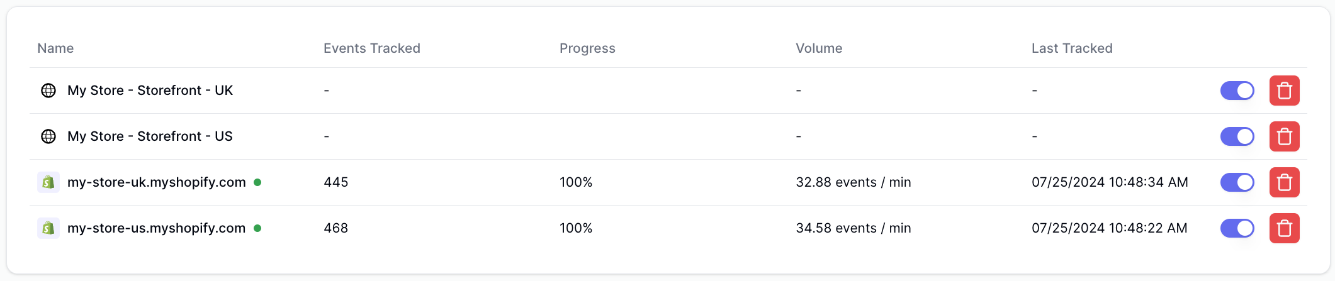Select the My Store - Storefront - US name
This screenshot has height=281, width=1335.
tap(150, 136)
